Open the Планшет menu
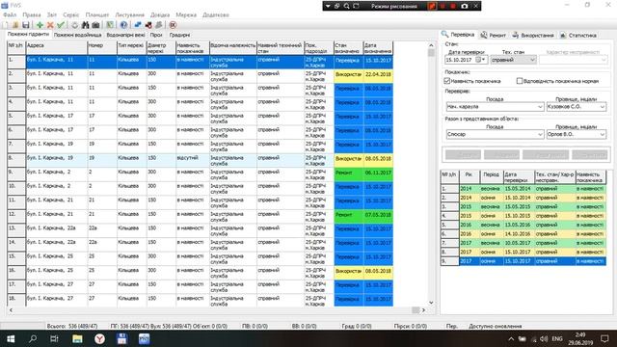Screen dimensions: 617x347 [x=97, y=15]
